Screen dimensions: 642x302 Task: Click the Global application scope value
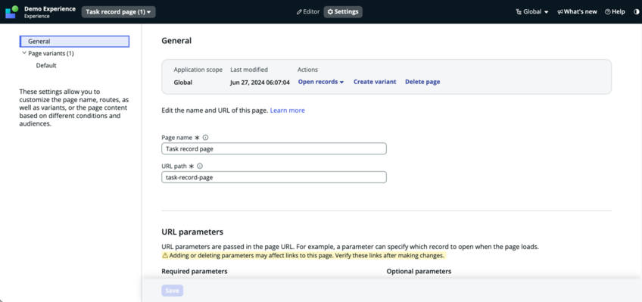[x=183, y=83]
